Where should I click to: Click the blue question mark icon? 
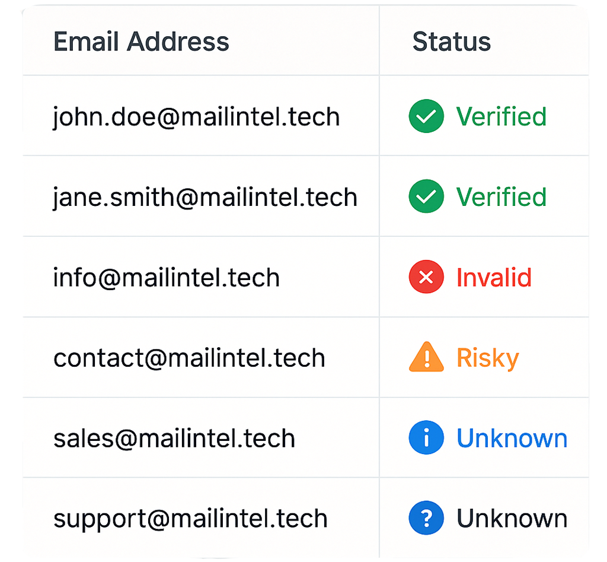click(426, 518)
